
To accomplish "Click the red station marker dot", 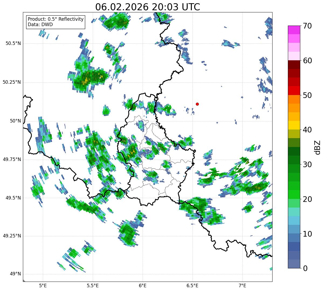I will tap(197, 104).
